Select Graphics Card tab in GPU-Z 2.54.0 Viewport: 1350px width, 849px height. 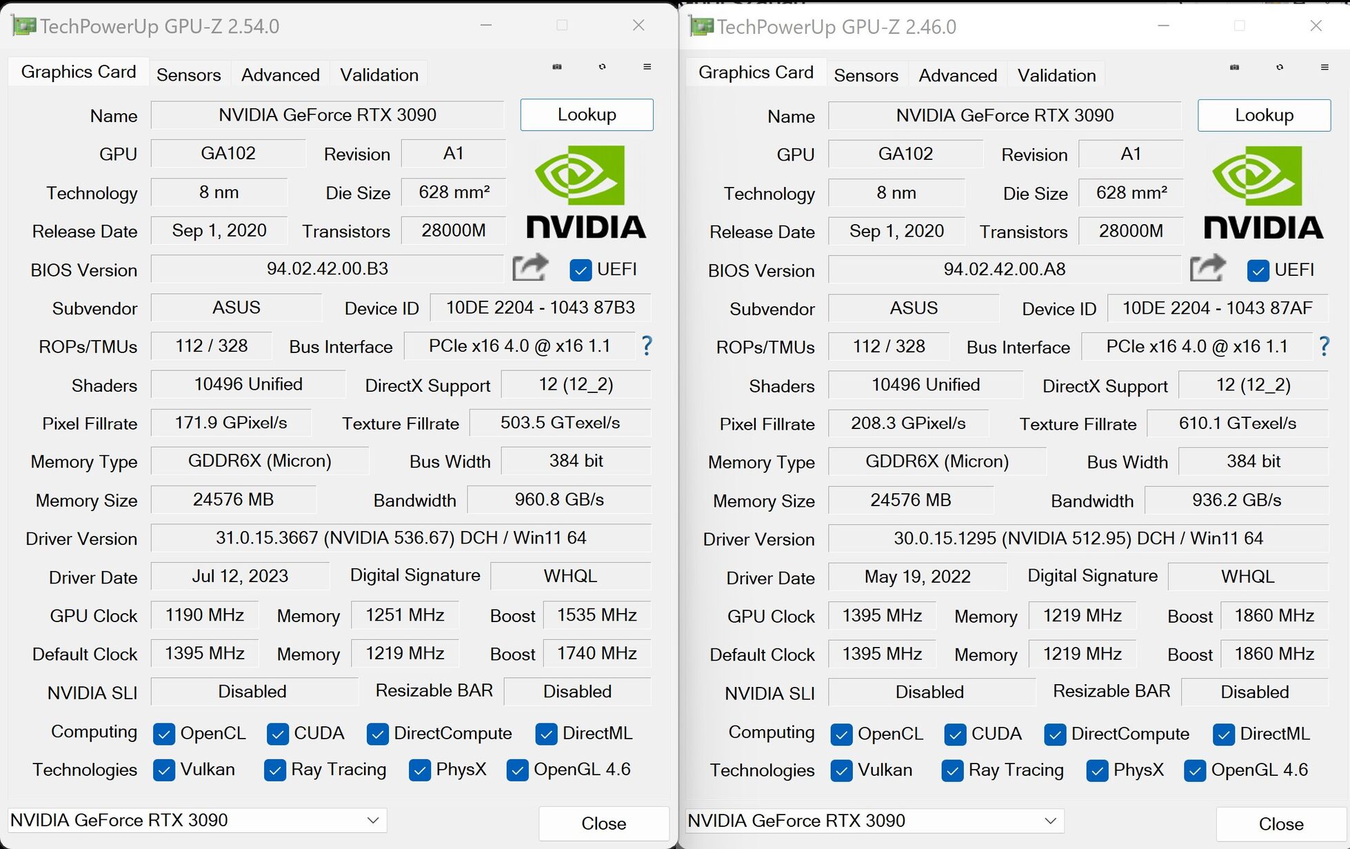point(79,72)
